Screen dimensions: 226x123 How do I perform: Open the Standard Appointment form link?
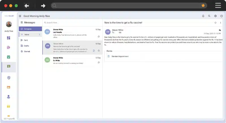click(120, 56)
